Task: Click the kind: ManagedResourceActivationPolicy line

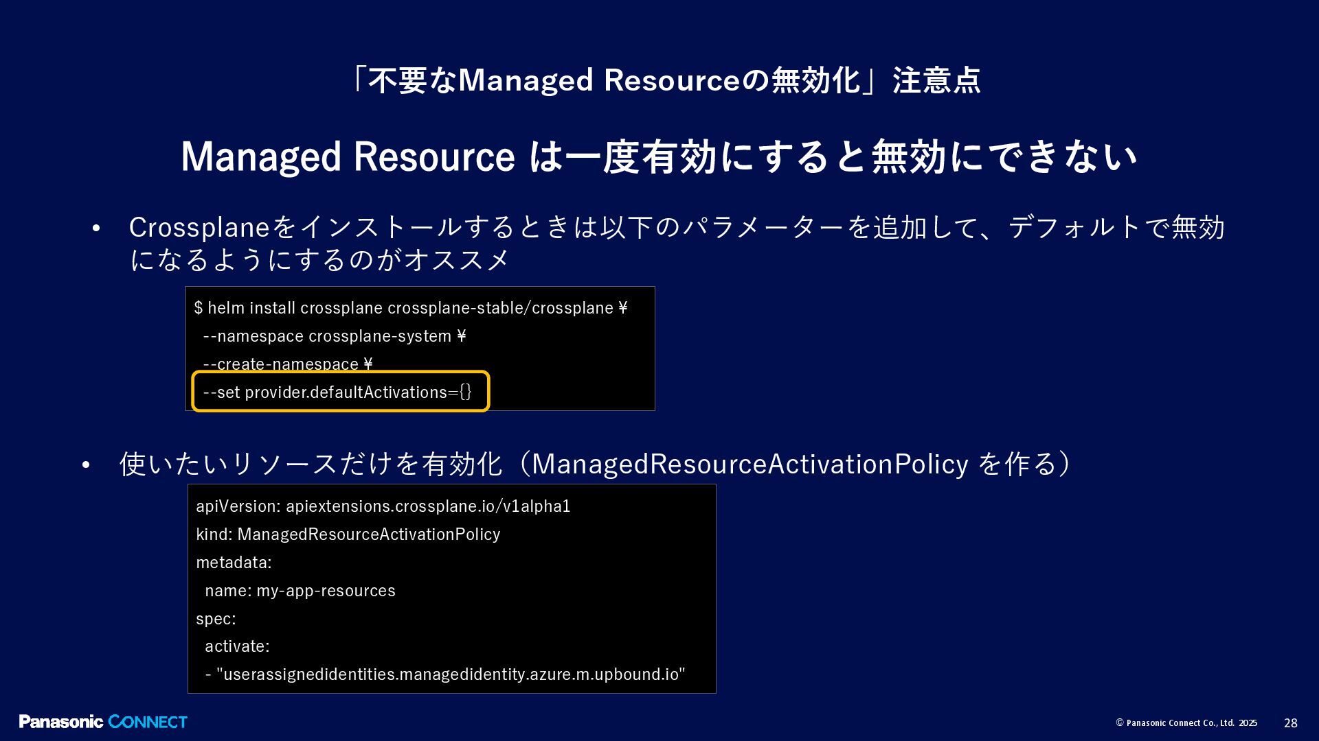Action: [348, 534]
